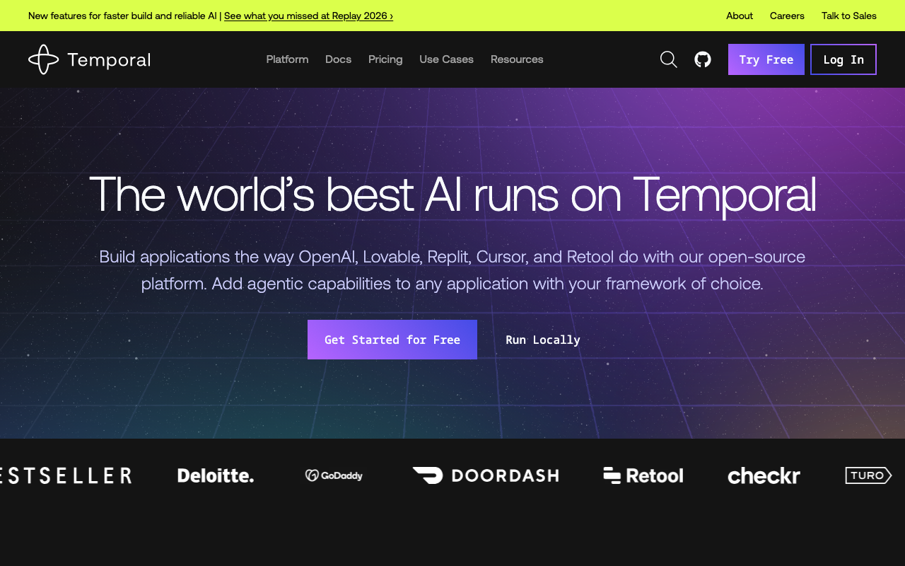905x566 pixels.
Task: Click the Try Free button
Action: [x=766, y=59]
